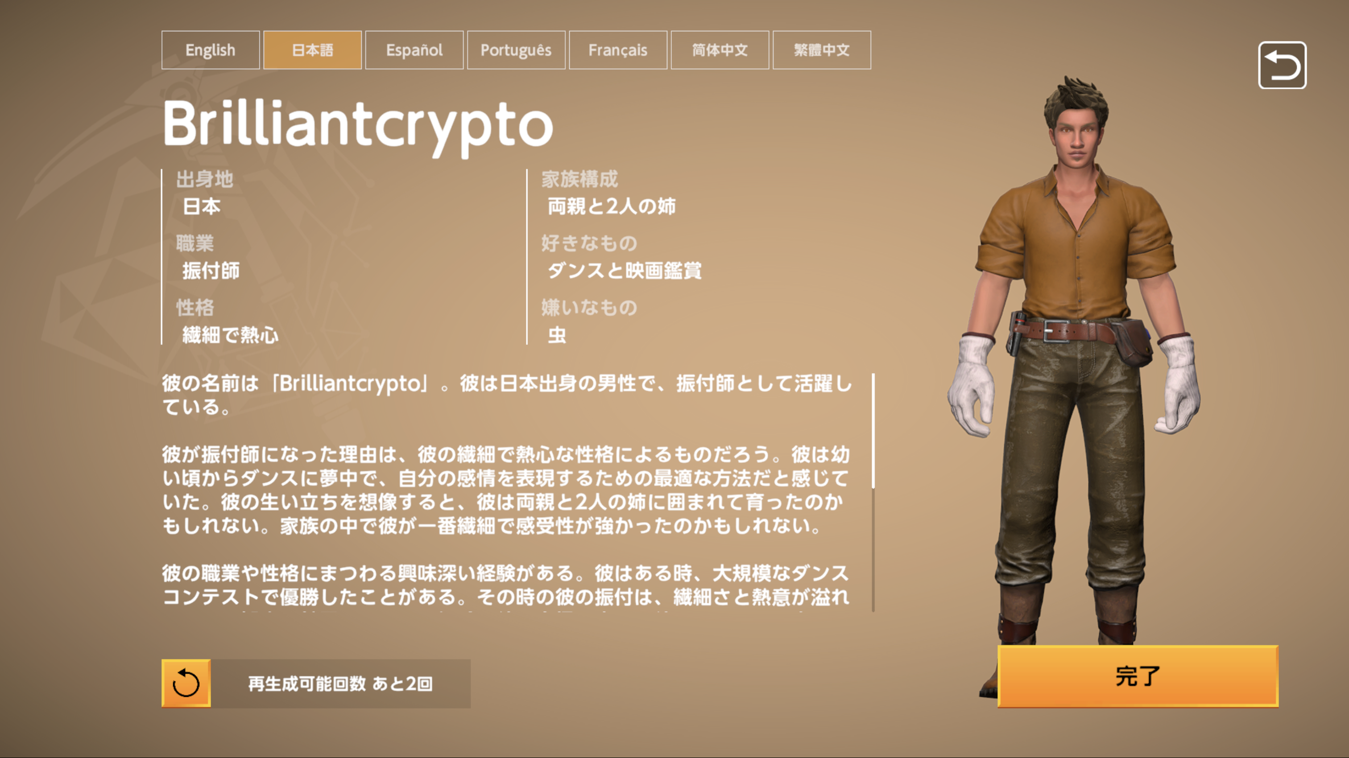Select the 简体中文 tab

click(720, 50)
